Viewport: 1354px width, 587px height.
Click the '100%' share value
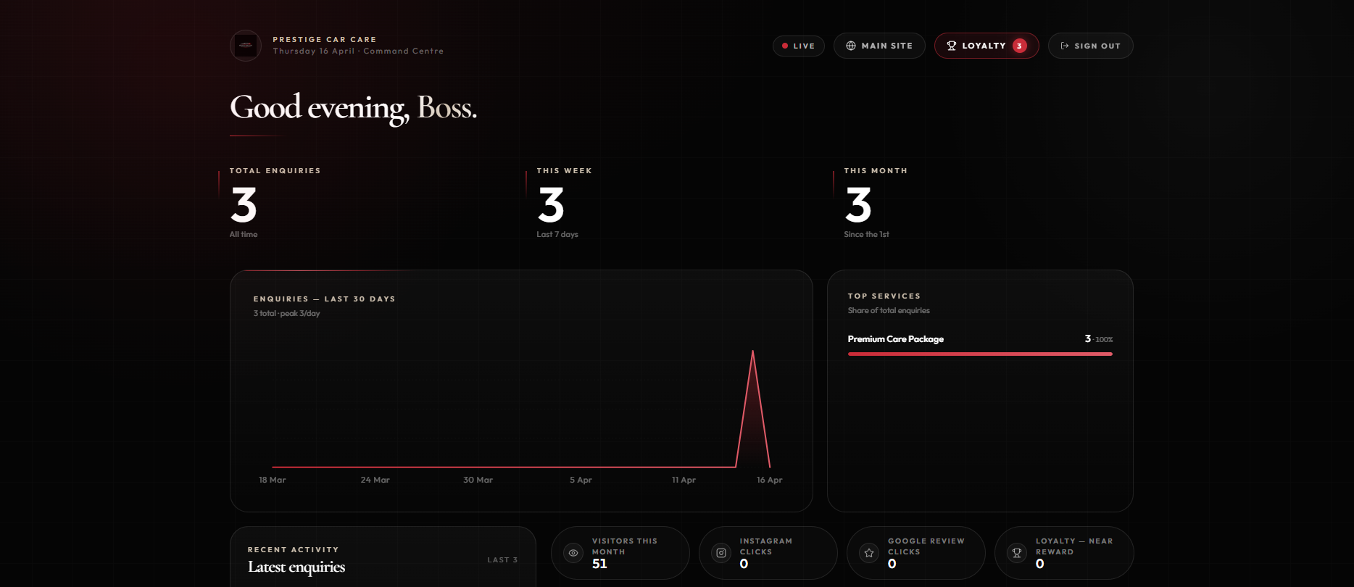coord(1105,339)
